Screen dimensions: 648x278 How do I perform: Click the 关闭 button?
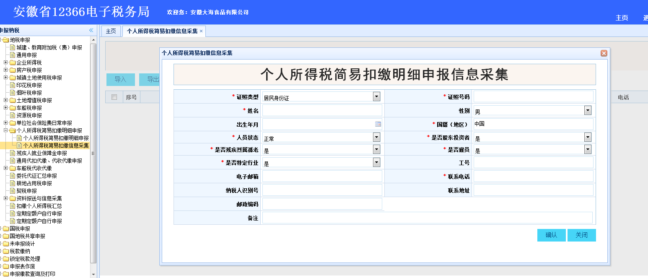point(581,235)
